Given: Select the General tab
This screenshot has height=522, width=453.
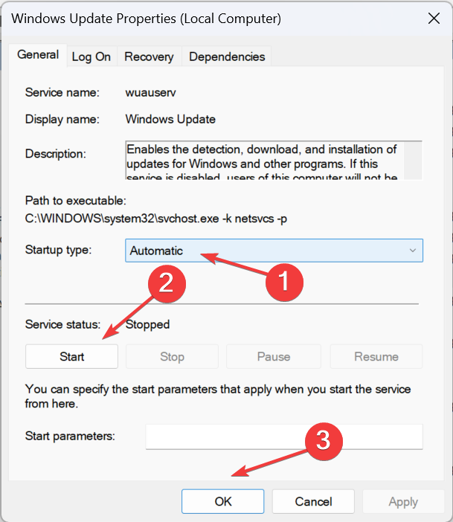Looking at the screenshot, I should [x=38, y=55].
